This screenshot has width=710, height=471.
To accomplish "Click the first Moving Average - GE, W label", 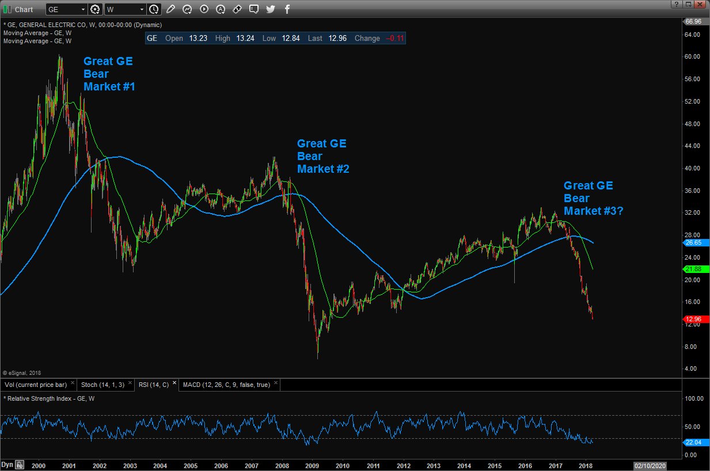I will 37,33.
